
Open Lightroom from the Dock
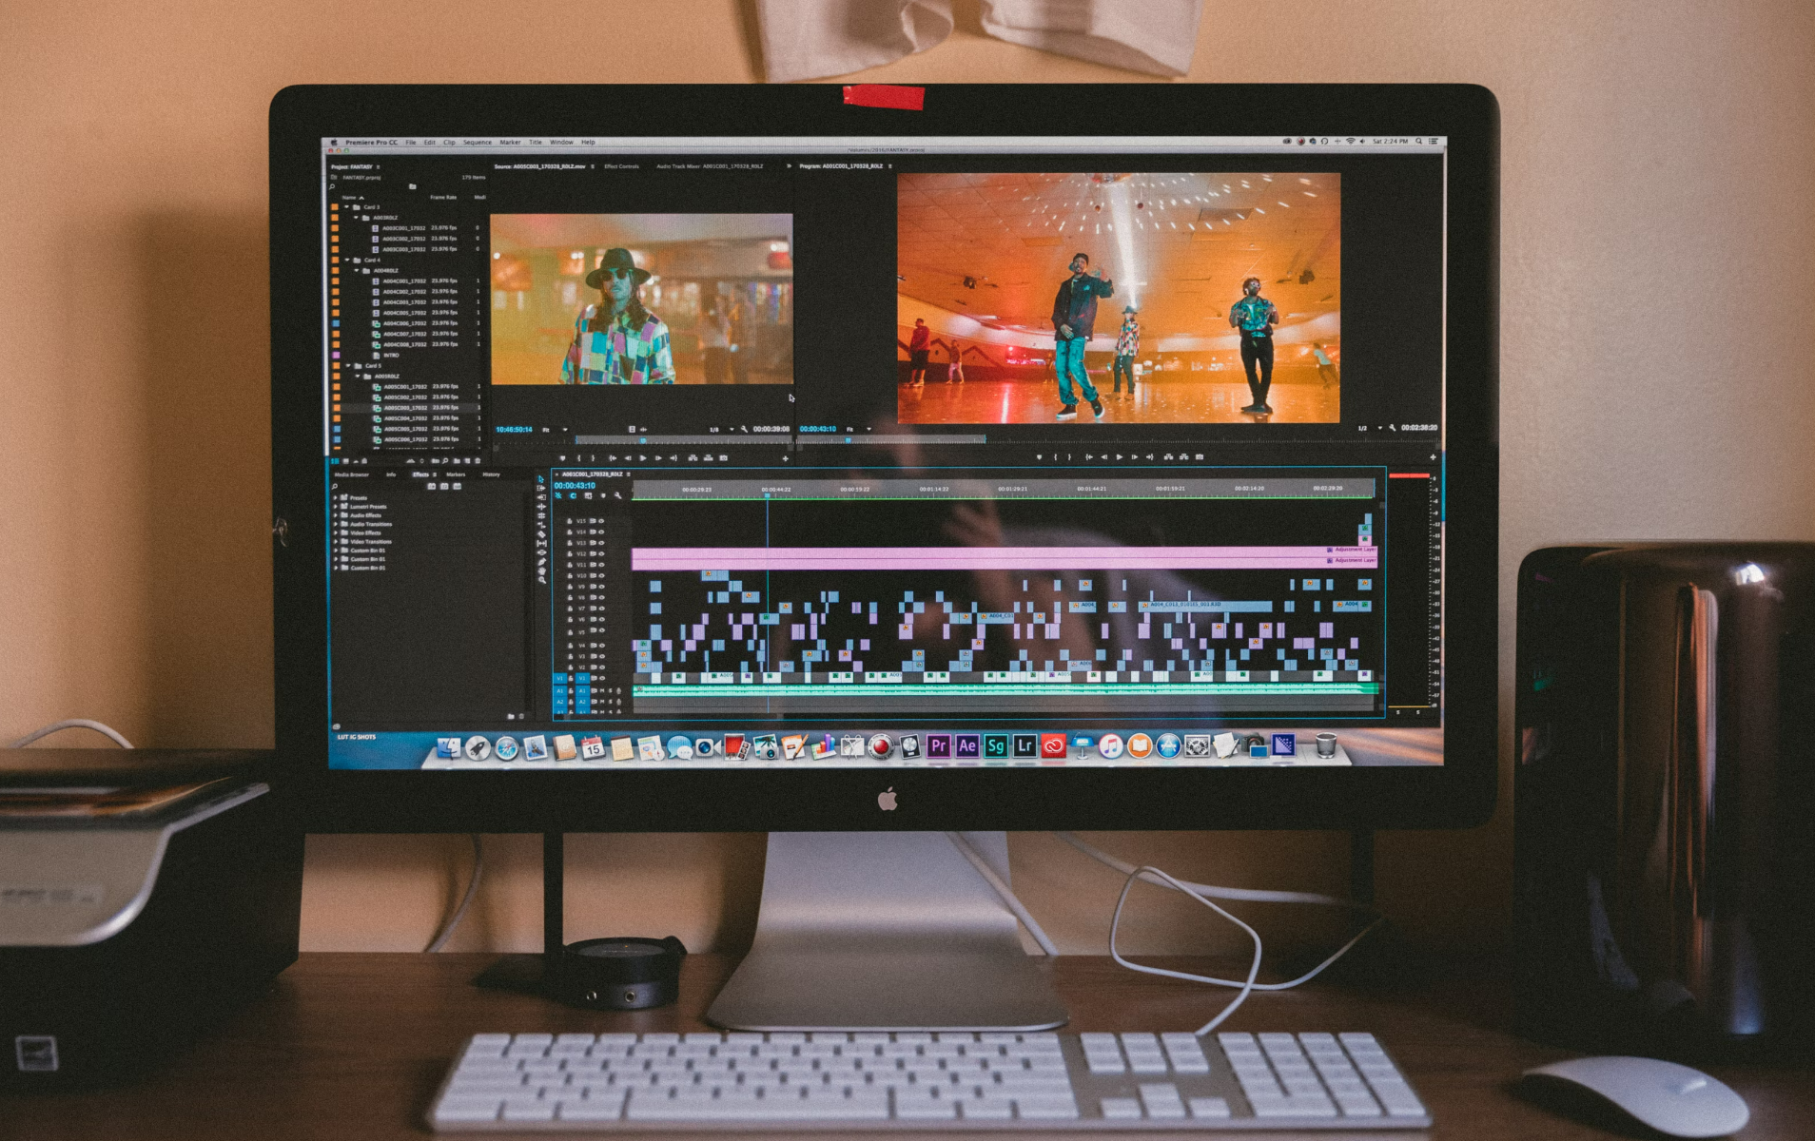click(x=1024, y=746)
